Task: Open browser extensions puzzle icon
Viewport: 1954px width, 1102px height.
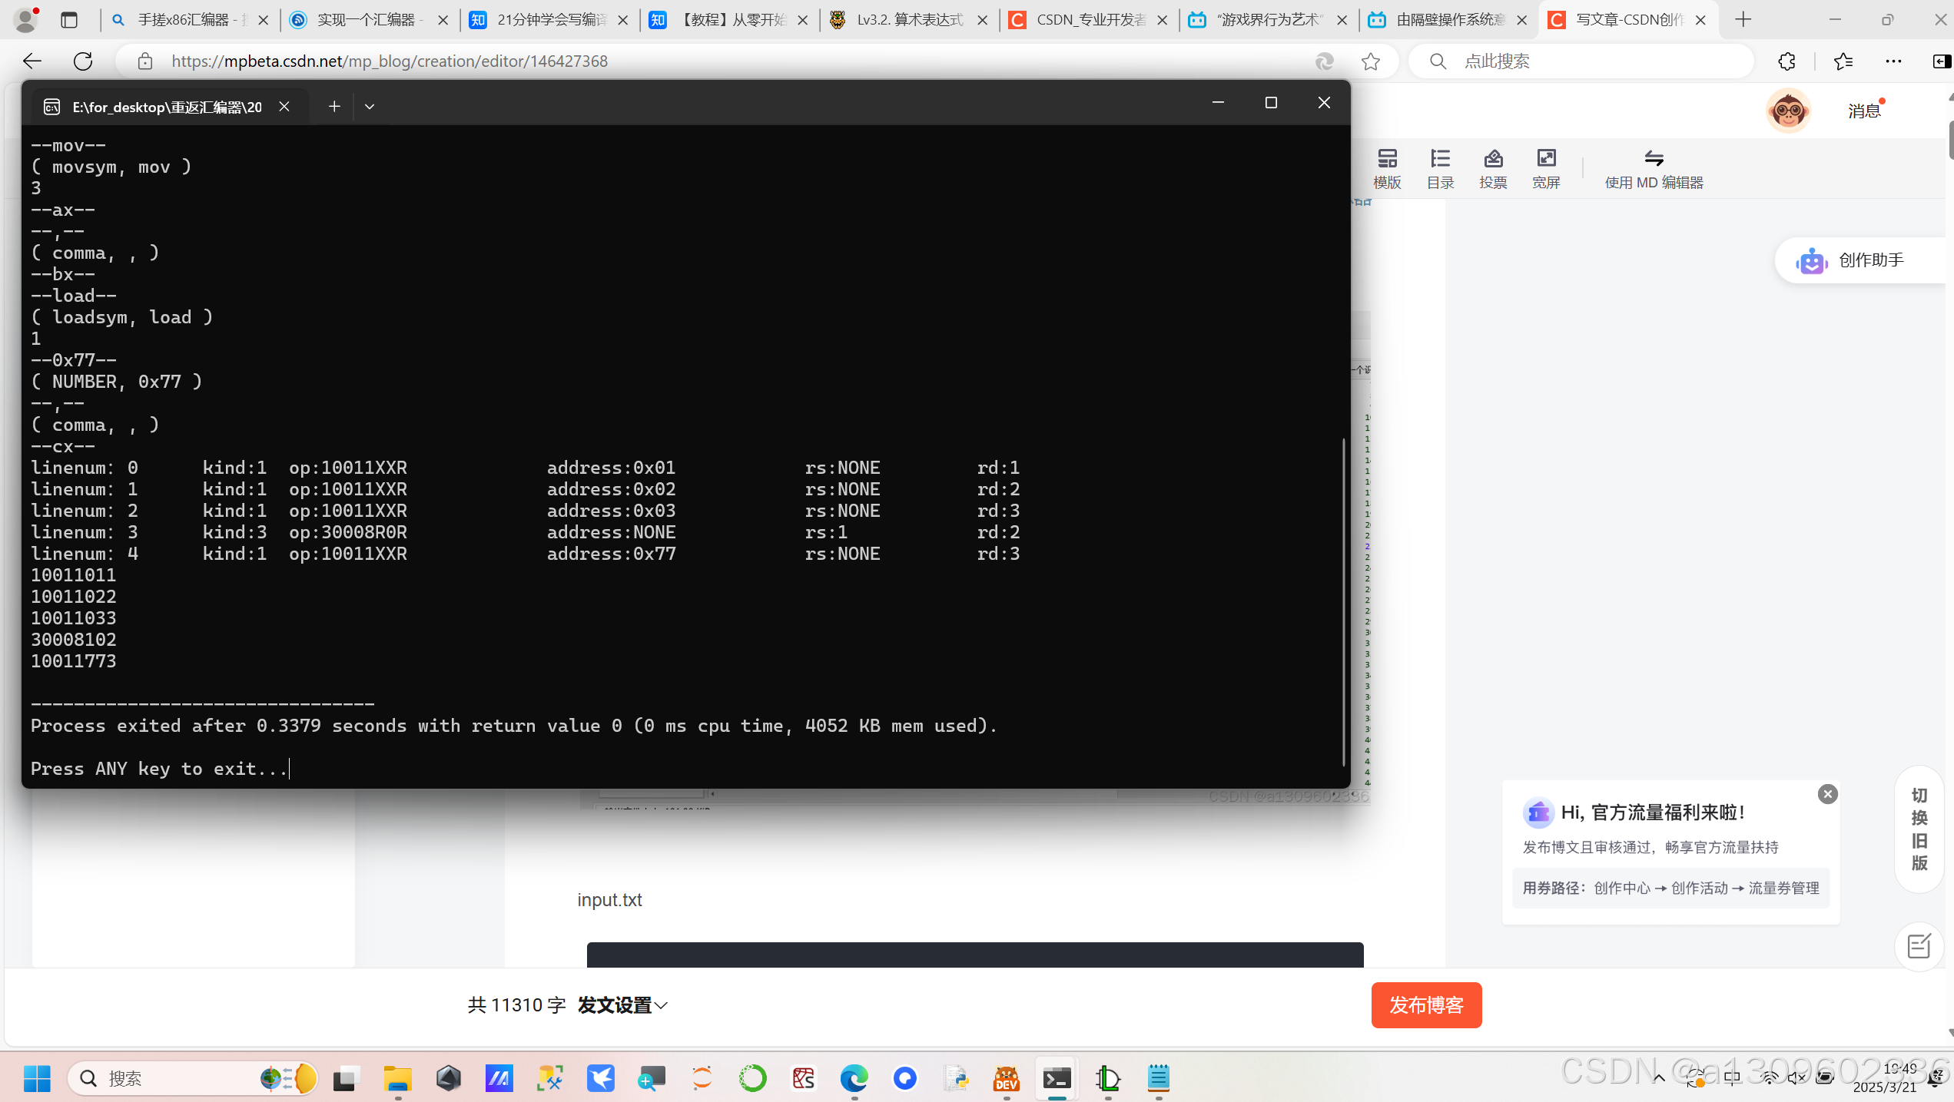Action: coord(1786,61)
